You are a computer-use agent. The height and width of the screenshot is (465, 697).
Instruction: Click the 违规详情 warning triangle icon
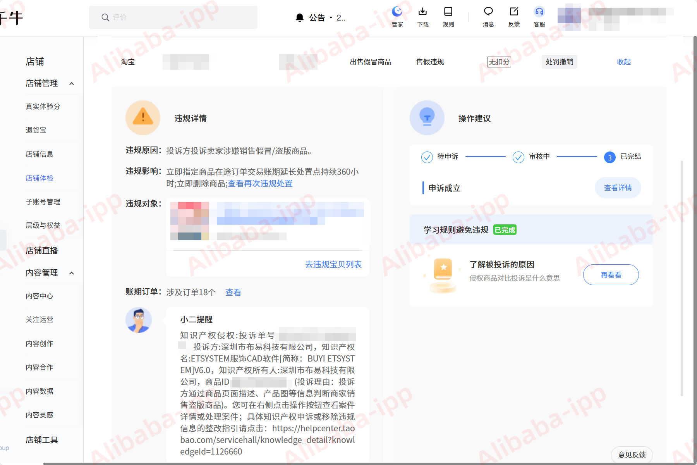point(143,118)
